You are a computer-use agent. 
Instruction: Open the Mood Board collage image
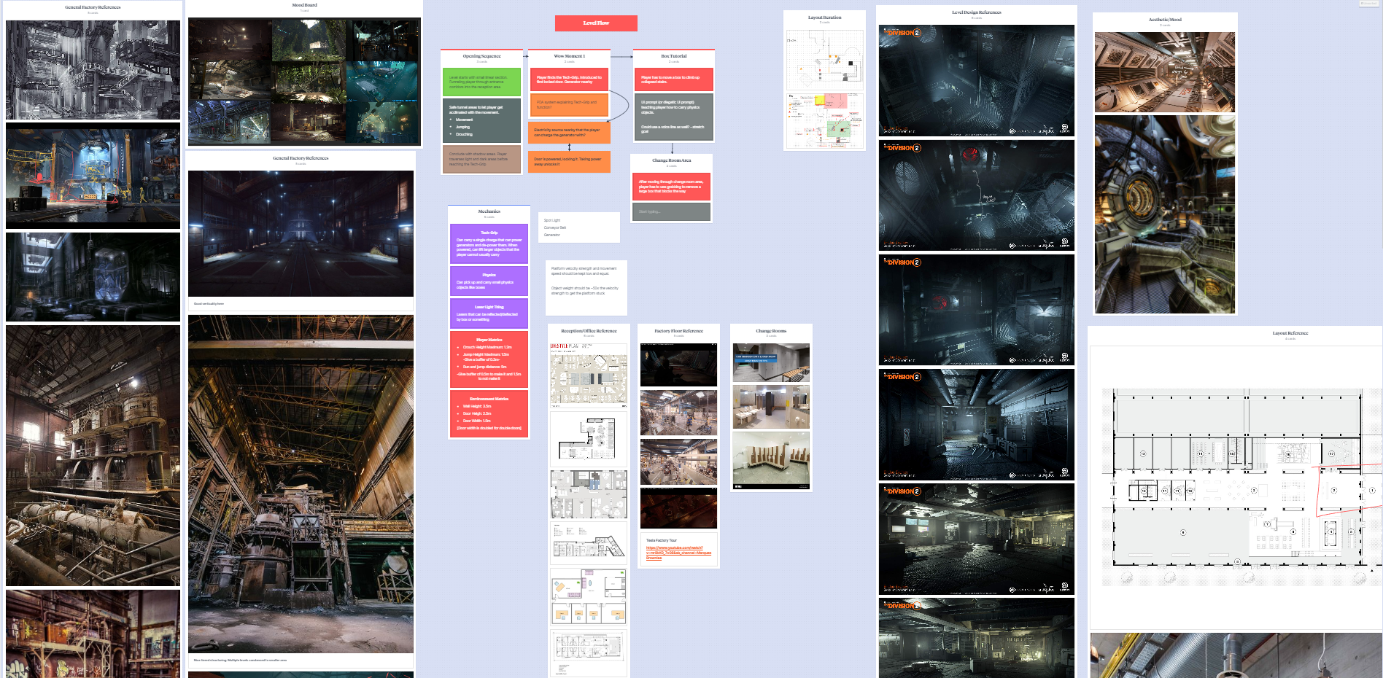pos(304,81)
